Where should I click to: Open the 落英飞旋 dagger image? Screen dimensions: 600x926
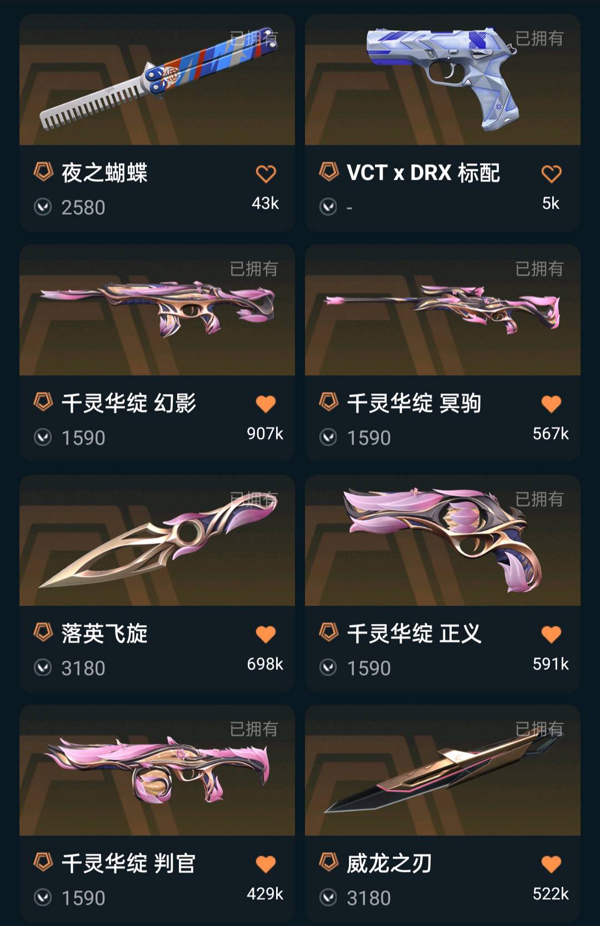pos(157,540)
